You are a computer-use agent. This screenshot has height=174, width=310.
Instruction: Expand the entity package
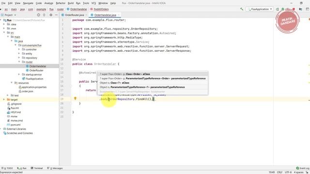(x=19, y=54)
